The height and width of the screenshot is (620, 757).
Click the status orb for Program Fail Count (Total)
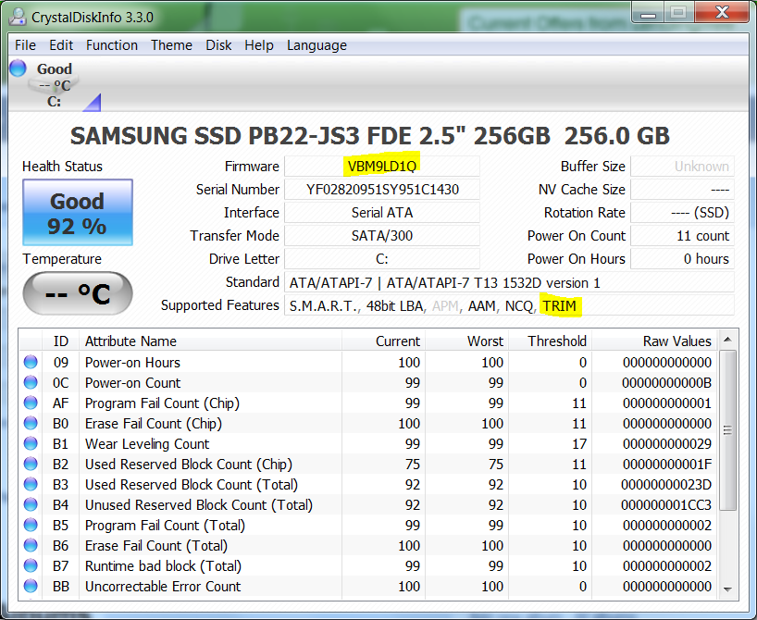[x=31, y=525]
